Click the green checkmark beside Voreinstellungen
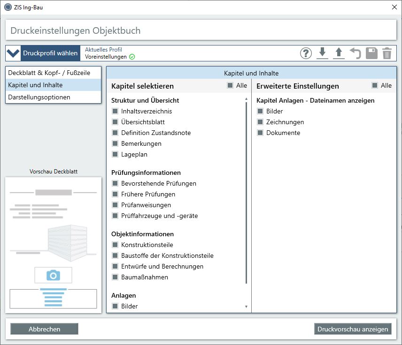 click(132, 57)
